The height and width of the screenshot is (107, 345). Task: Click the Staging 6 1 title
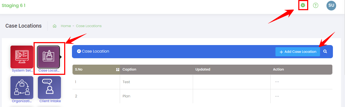(x=14, y=5)
